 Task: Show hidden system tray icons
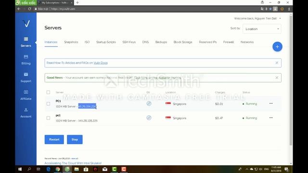tap(247, 169)
